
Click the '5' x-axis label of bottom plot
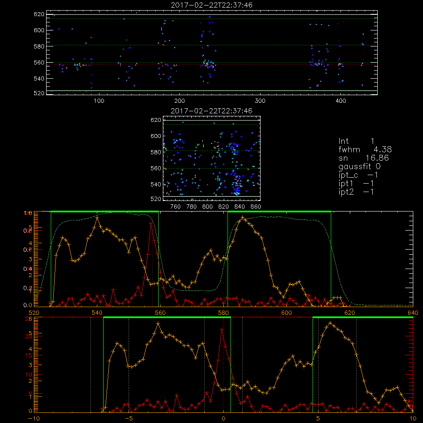(318, 419)
